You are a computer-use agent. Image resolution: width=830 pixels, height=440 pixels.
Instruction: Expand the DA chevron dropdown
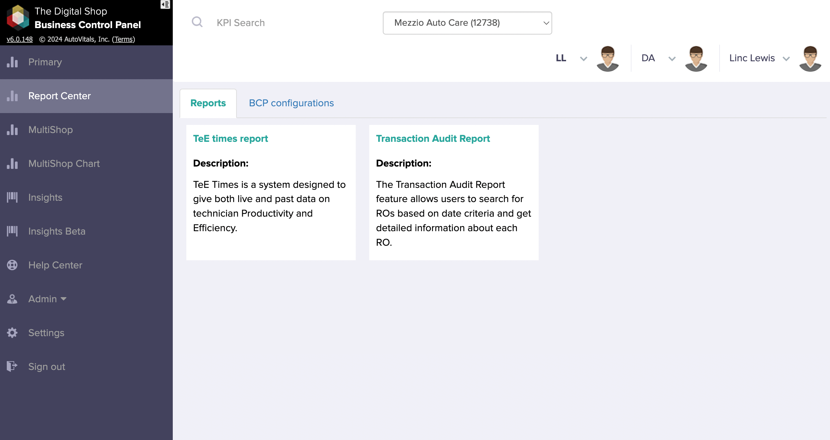[672, 59]
